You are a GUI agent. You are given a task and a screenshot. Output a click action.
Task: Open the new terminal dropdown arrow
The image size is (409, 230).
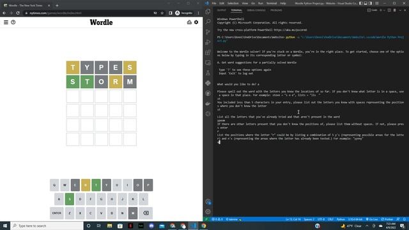pos(384,10)
